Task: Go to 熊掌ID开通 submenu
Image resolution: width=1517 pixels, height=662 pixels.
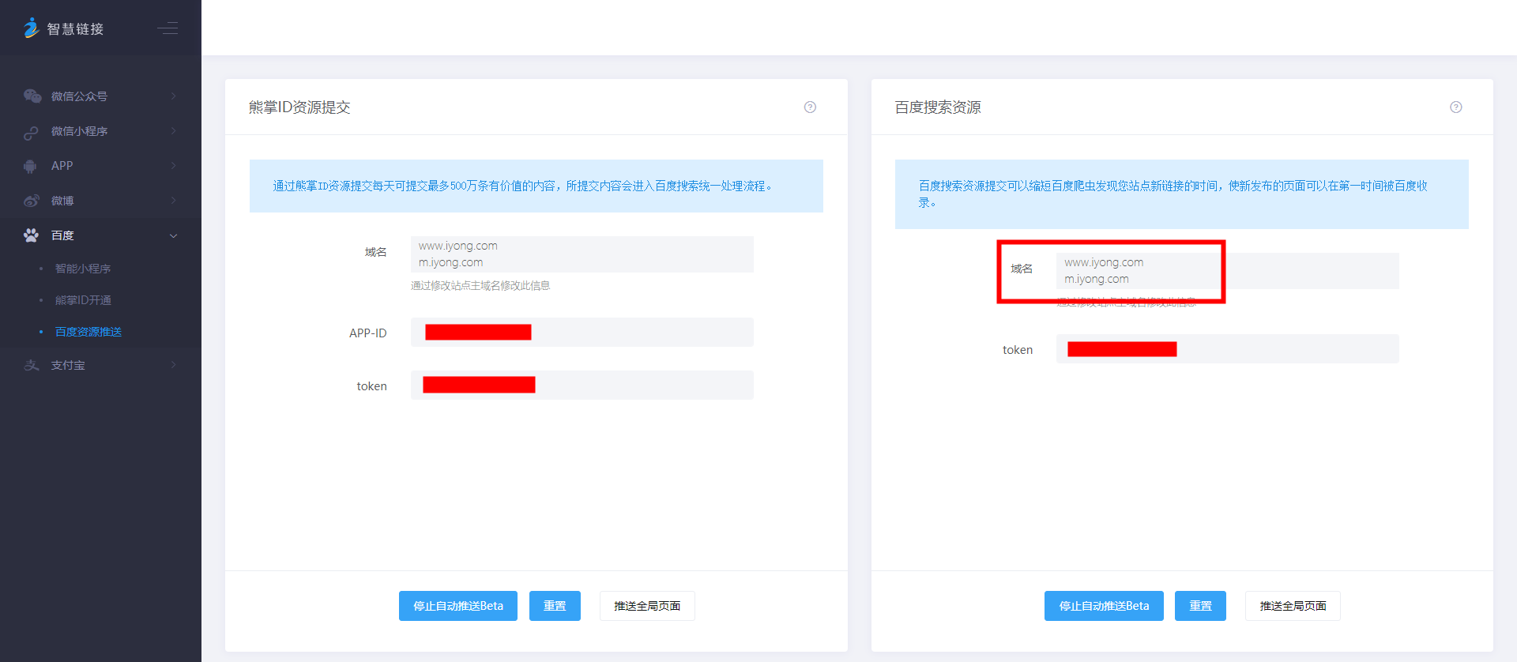Action: [x=83, y=300]
